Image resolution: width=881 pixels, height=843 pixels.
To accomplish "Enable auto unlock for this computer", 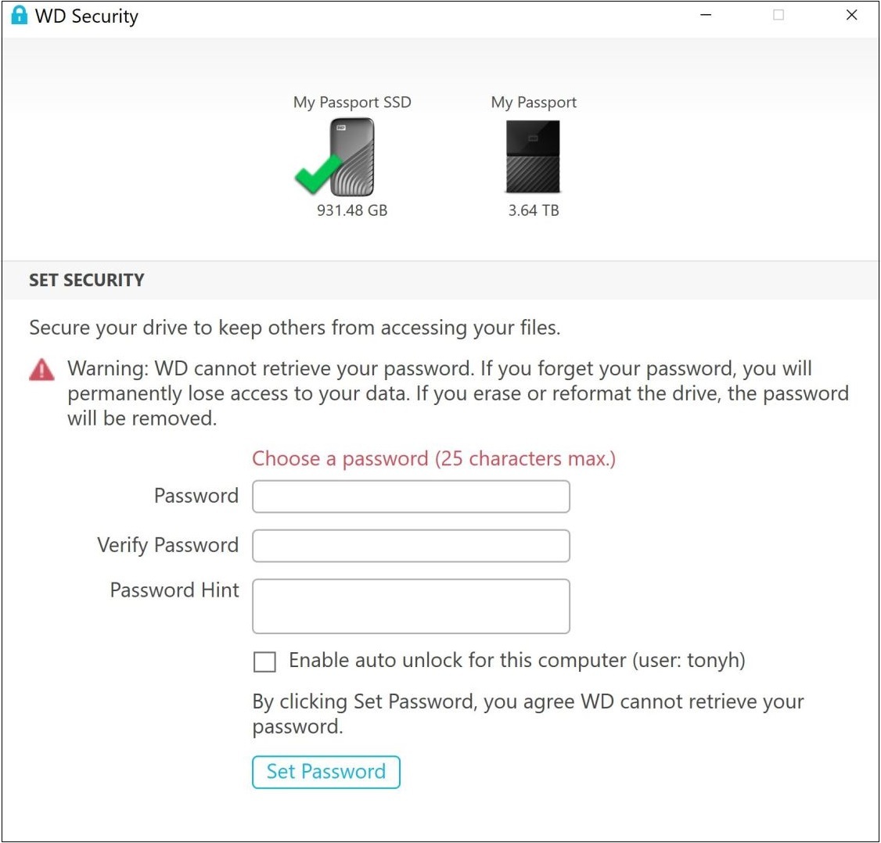I will [264, 661].
